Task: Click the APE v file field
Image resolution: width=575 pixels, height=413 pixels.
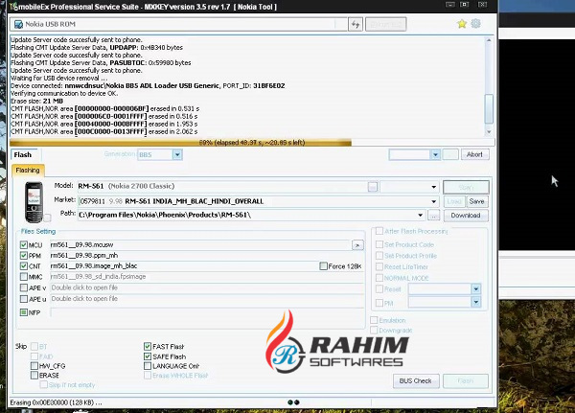Action: point(206,287)
